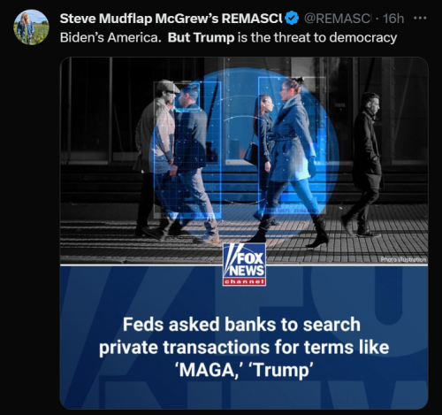Open the poster's round profile avatar

31,27
